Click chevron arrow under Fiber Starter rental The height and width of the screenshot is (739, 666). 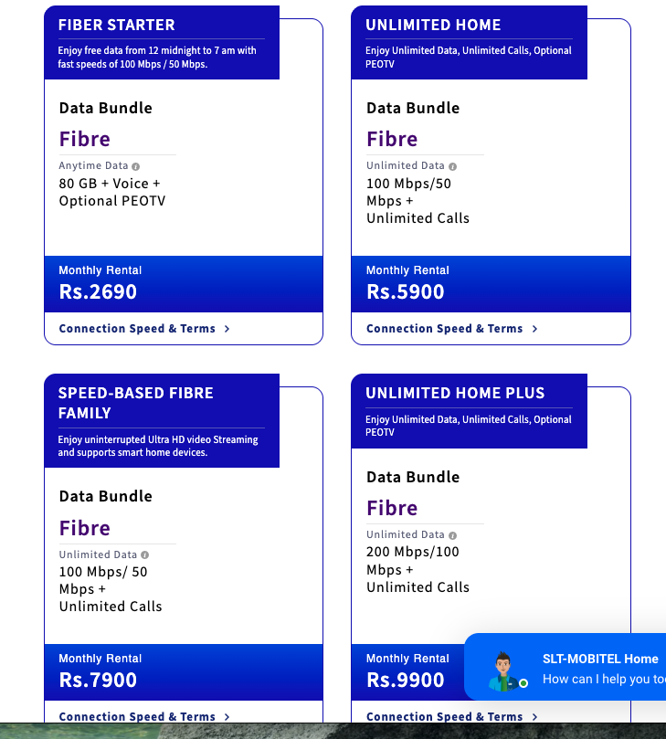[227, 329]
